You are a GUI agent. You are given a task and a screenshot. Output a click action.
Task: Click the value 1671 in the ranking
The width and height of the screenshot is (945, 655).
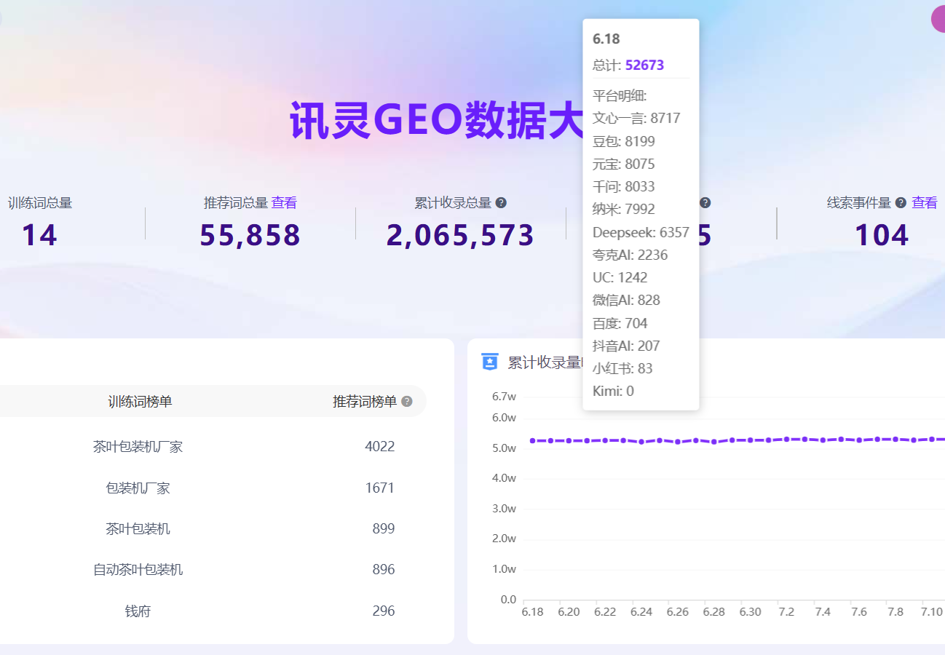tap(380, 488)
